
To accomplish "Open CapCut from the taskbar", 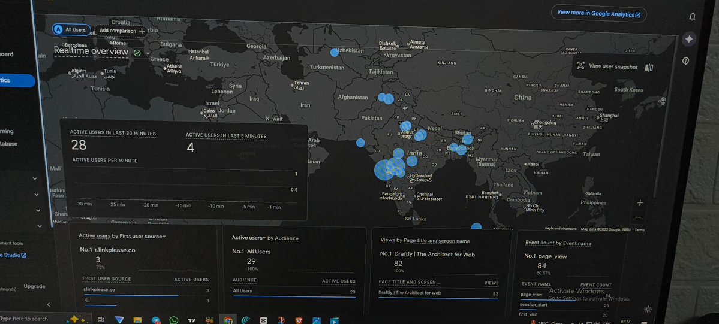I will (x=264, y=320).
